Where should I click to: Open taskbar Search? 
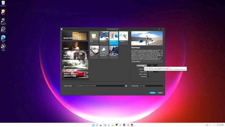97,125
